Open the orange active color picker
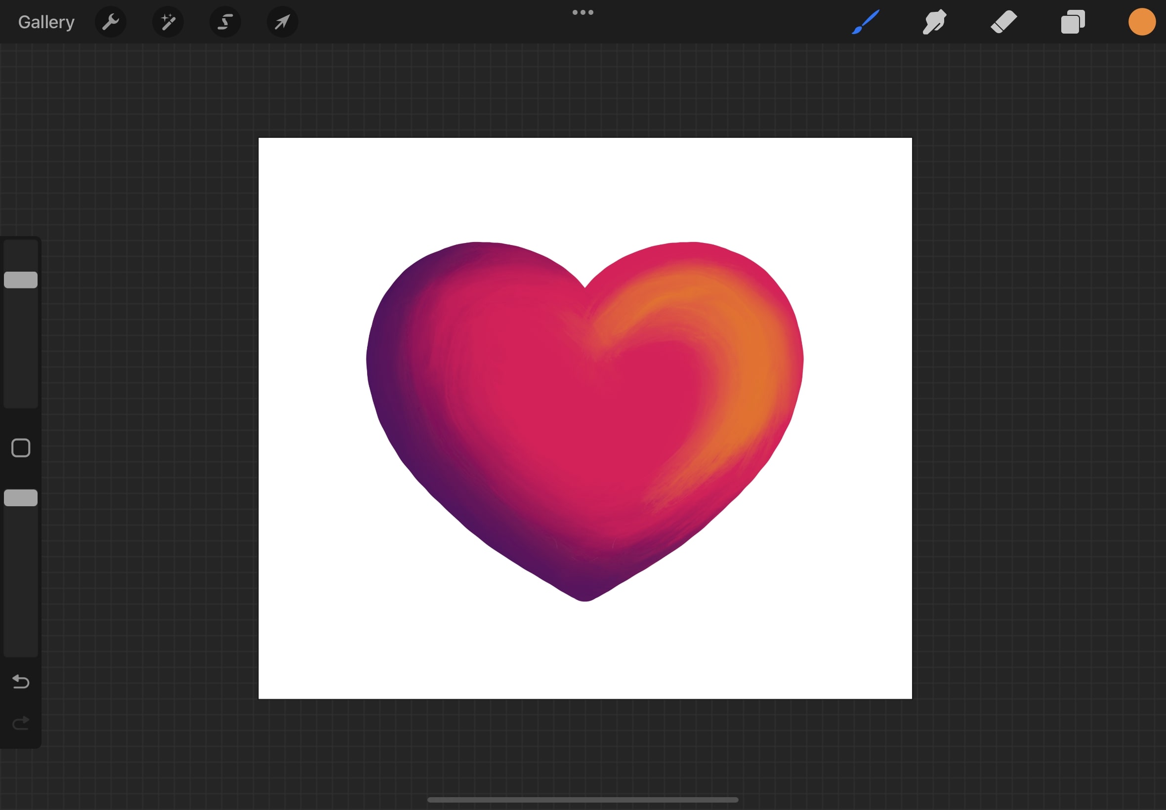Image resolution: width=1166 pixels, height=810 pixels. [x=1142, y=22]
